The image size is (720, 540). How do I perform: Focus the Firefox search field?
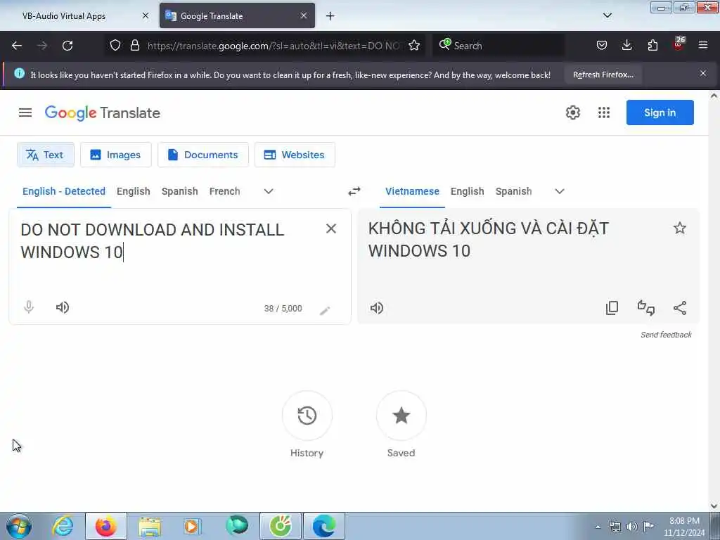499,46
